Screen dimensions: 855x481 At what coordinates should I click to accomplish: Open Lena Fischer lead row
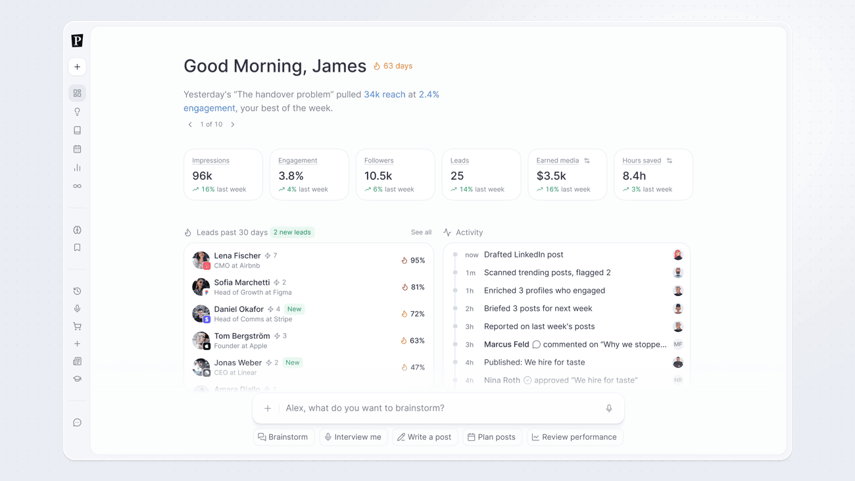coord(308,261)
